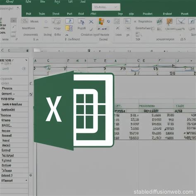Select the "Xlues" row in left sidebar
Viewport: 196px width, 196px height.
(14, 170)
